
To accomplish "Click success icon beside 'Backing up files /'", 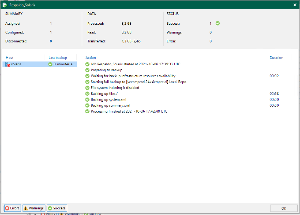I will point(87,94).
